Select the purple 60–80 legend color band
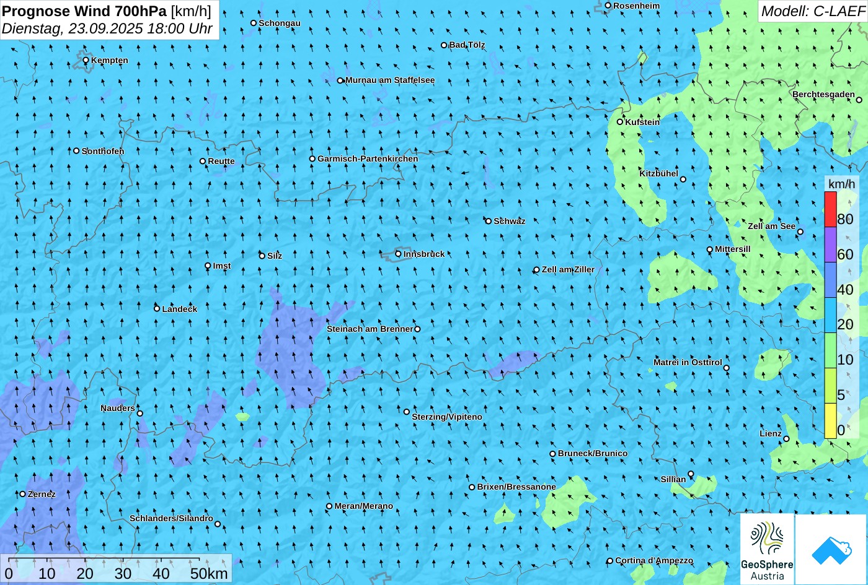The image size is (868, 585). 830,245
